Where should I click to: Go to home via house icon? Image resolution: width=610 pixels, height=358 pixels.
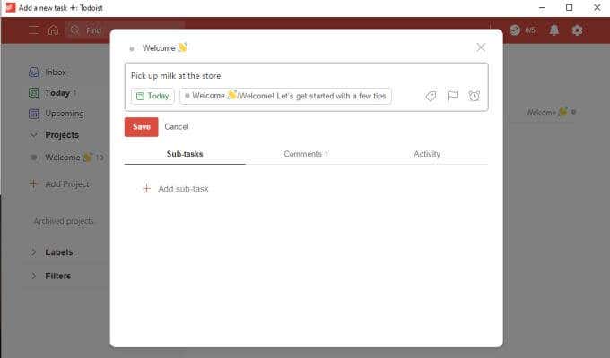53,30
